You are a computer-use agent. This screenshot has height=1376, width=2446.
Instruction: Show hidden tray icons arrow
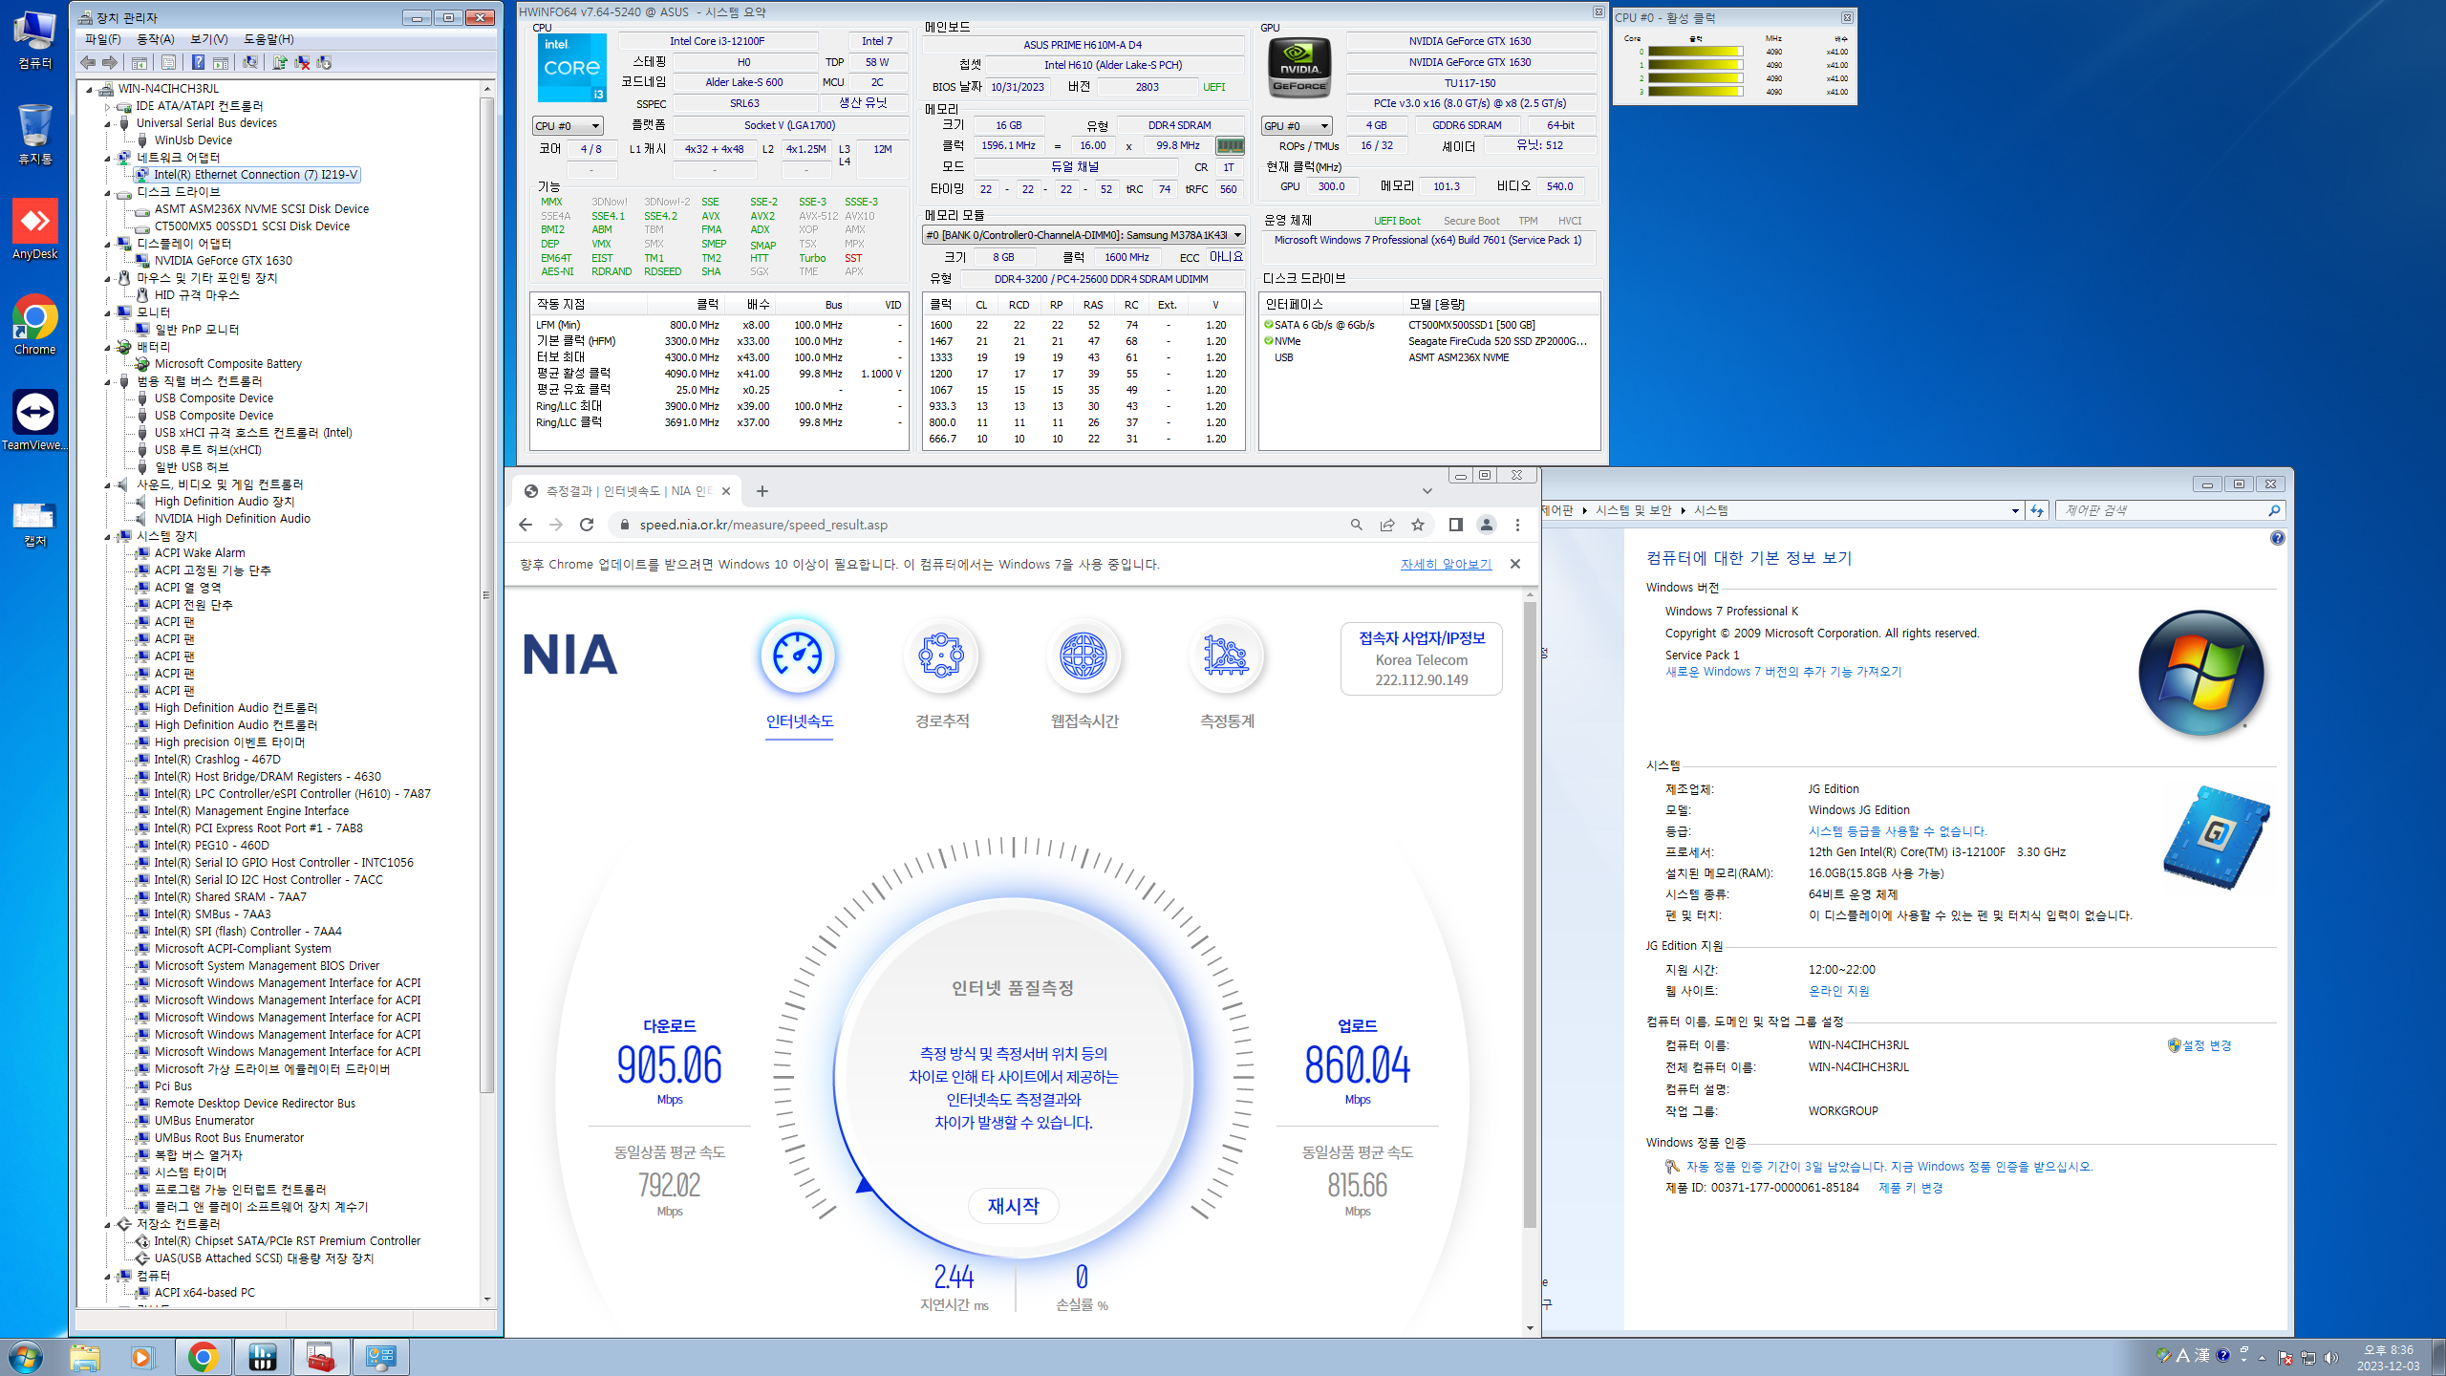[2262, 1358]
